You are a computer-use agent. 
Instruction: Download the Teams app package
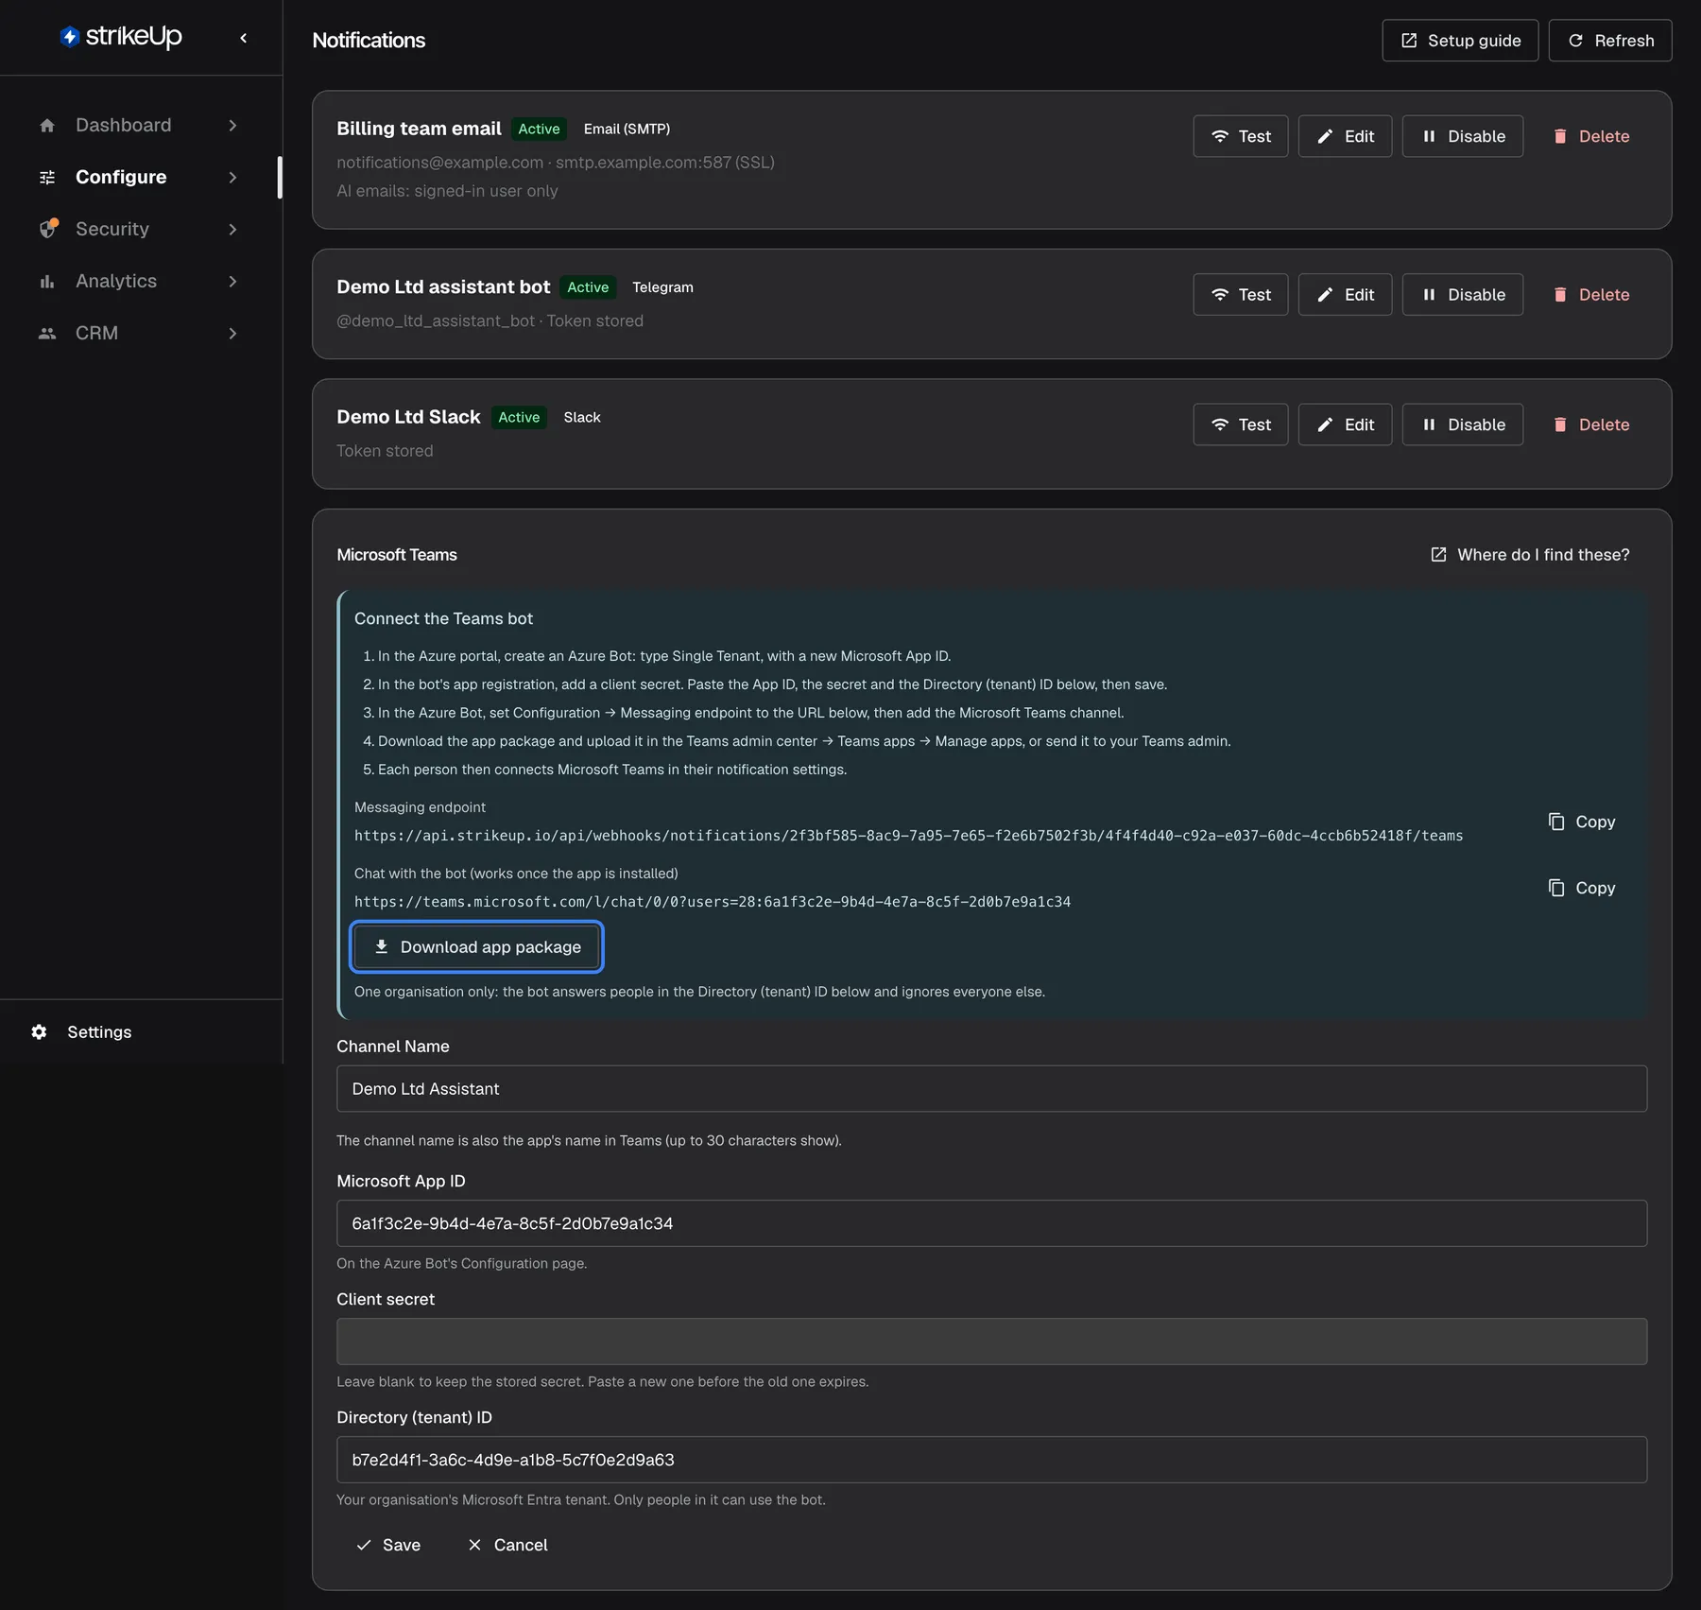[476, 947]
